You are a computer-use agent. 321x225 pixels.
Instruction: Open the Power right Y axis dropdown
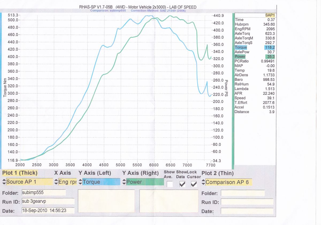[x=144, y=182]
